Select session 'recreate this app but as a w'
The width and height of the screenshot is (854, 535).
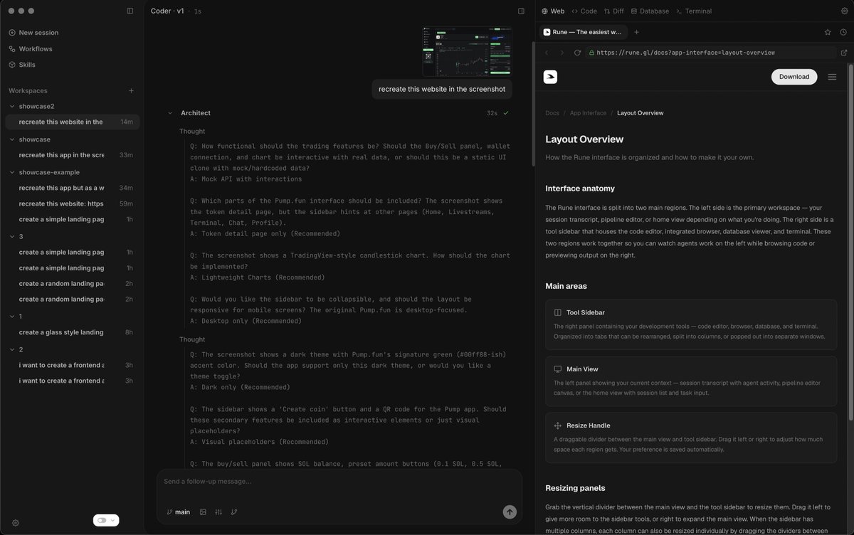click(73, 188)
